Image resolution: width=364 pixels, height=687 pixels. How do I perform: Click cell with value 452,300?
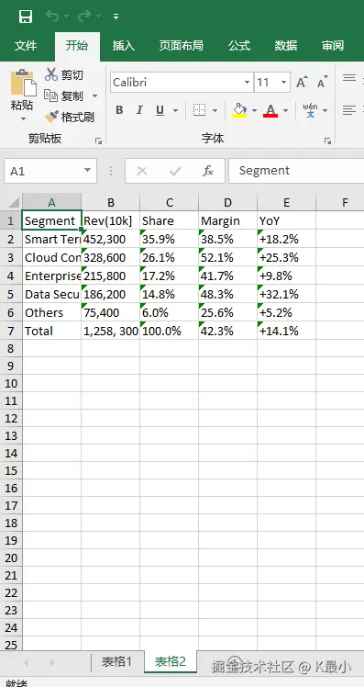(x=111, y=239)
